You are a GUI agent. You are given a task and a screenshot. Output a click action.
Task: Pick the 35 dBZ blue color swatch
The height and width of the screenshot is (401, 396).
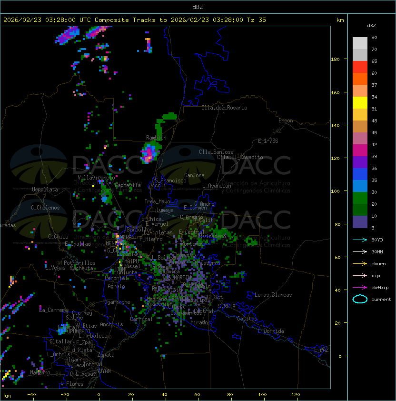(360, 174)
